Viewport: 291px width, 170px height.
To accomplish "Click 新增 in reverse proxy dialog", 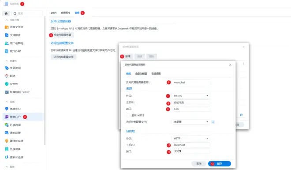I will 128,57.
